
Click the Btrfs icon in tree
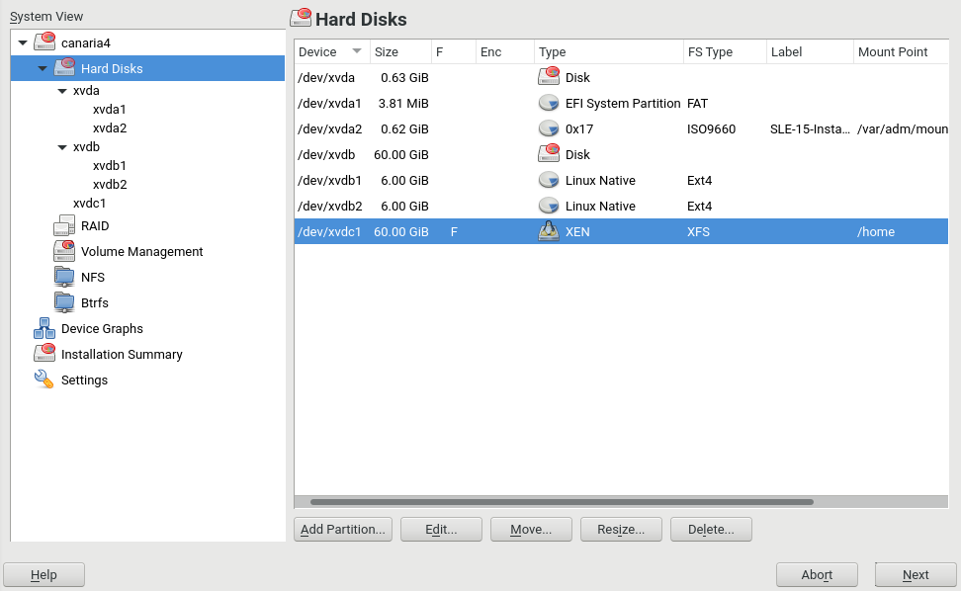click(x=64, y=303)
